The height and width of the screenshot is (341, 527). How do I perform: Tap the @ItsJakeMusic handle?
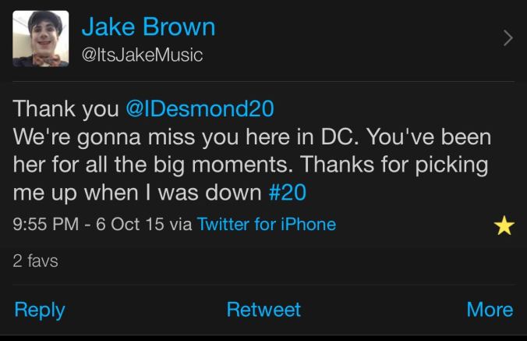click(x=142, y=55)
